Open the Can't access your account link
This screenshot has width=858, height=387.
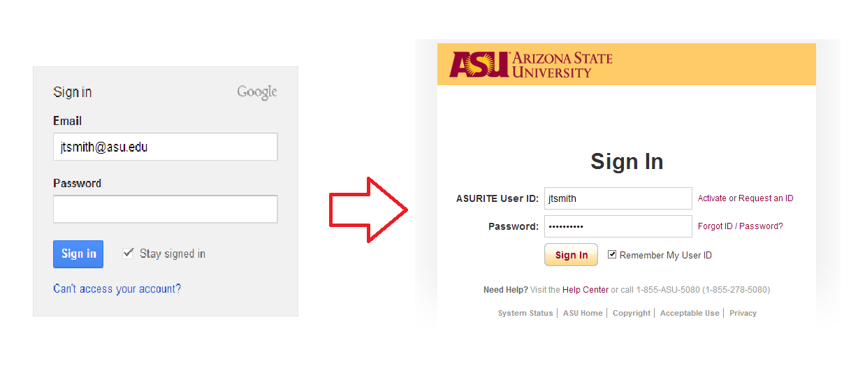(x=117, y=289)
